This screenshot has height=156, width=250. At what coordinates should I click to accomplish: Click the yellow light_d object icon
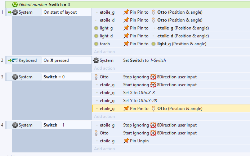(x=96, y=36)
